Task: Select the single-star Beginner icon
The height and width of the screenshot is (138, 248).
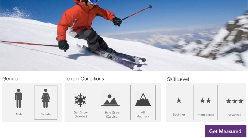Action: coord(179,100)
